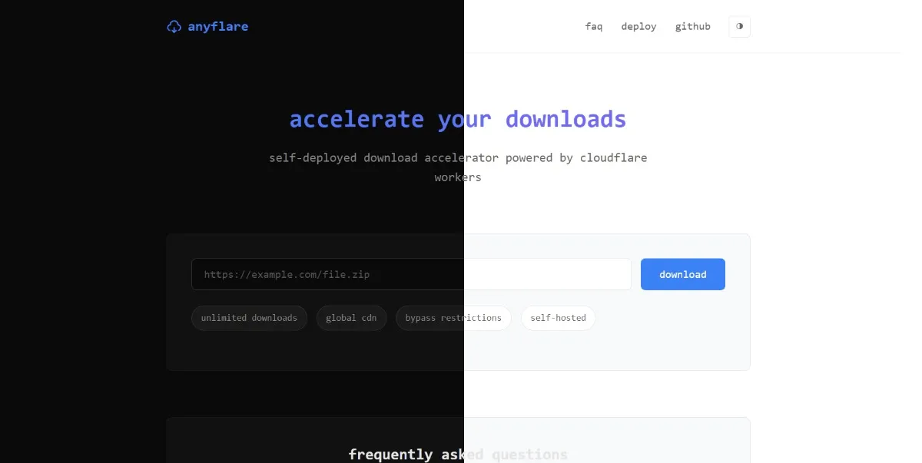Image resolution: width=922 pixels, height=463 pixels.
Task: Click the anyflare brand name
Action: coord(218,27)
